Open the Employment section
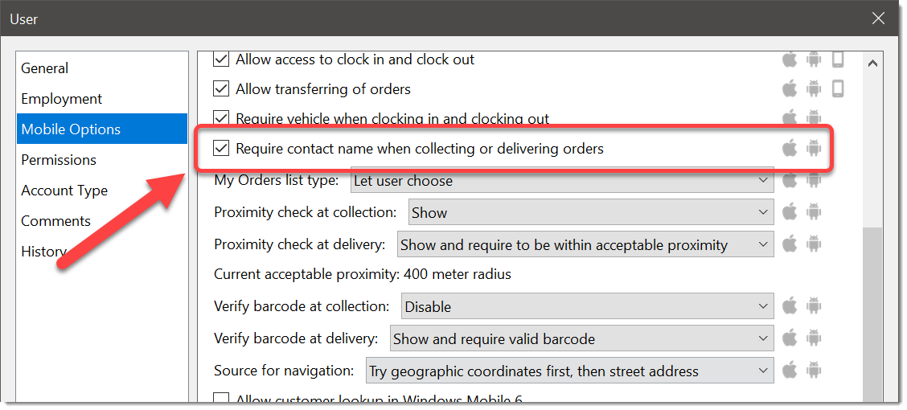Image resolution: width=907 pixels, height=410 pixels. tap(102, 99)
